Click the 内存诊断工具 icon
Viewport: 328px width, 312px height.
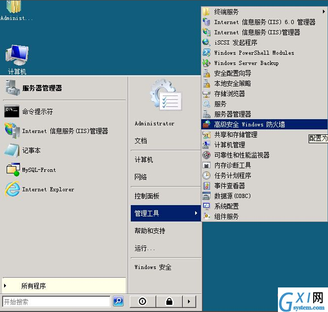(x=206, y=165)
